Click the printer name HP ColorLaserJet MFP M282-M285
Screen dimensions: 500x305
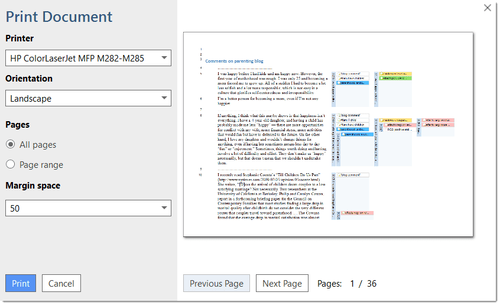coord(77,58)
